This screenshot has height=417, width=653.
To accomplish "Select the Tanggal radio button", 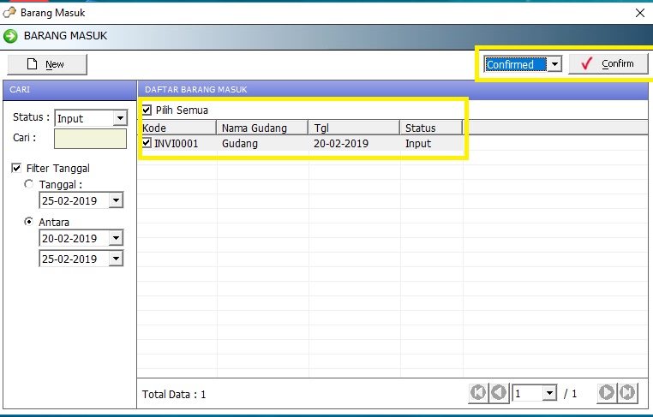I will [x=30, y=184].
